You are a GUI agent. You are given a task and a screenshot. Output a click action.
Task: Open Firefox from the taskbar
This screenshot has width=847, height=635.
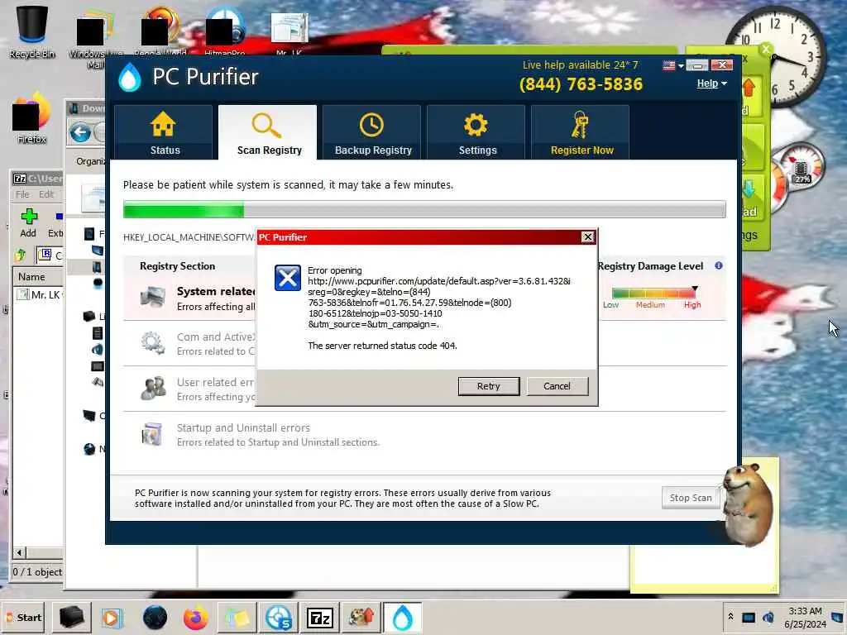pos(195,618)
